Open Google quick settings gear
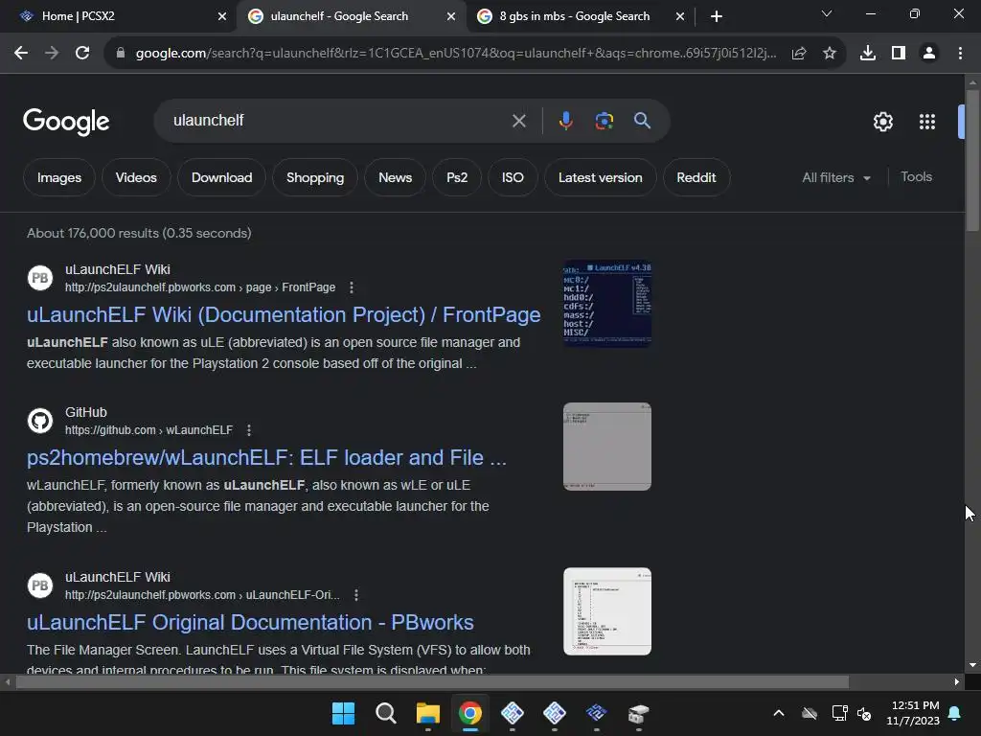The height and width of the screenshot is (736, 981). 882,122
